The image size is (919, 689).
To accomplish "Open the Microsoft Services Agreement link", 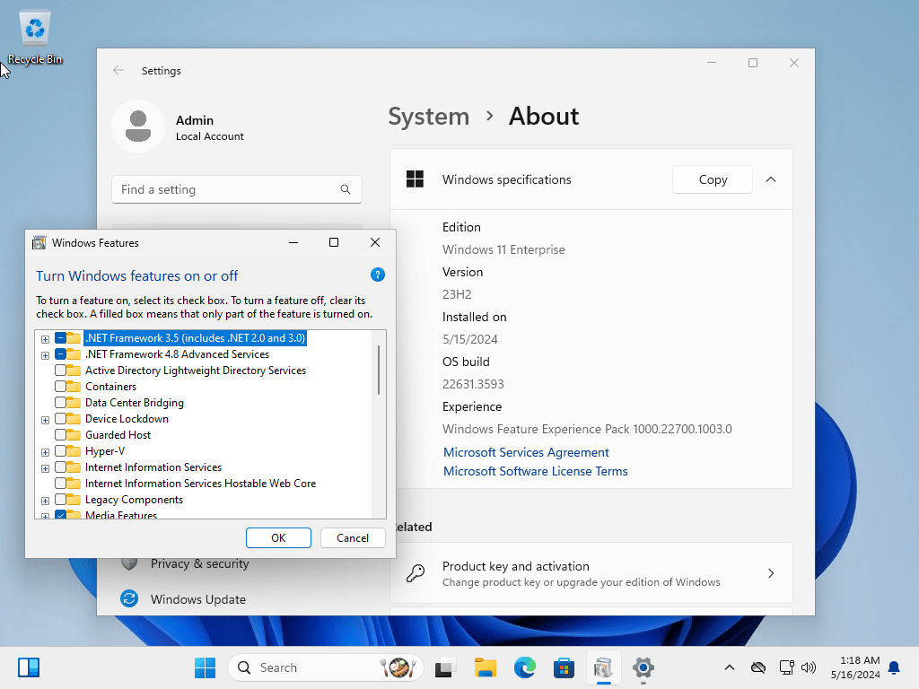I will click(526, 452).
